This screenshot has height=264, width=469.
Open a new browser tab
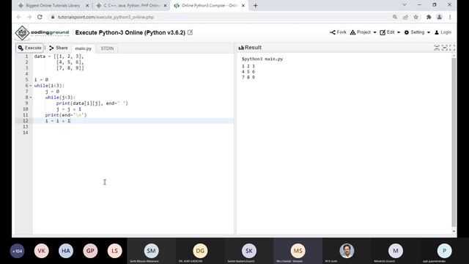tap(256, 5)
